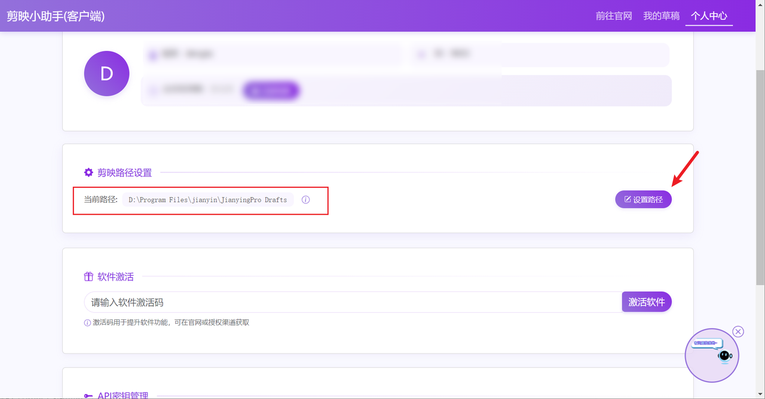Click the info icon next to current path
The image size is (765, 399).
[x=305, y=200]
